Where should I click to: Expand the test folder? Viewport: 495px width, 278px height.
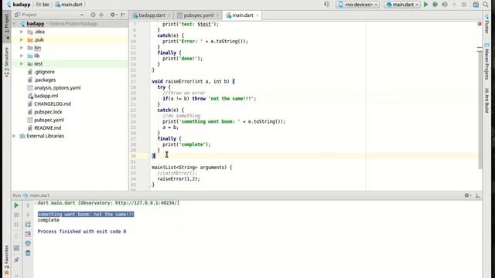[22, 63]
